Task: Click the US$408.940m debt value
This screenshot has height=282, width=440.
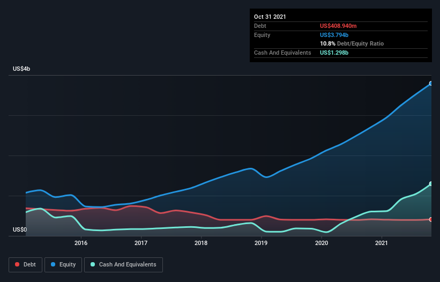Action: [x=338, y=26]
